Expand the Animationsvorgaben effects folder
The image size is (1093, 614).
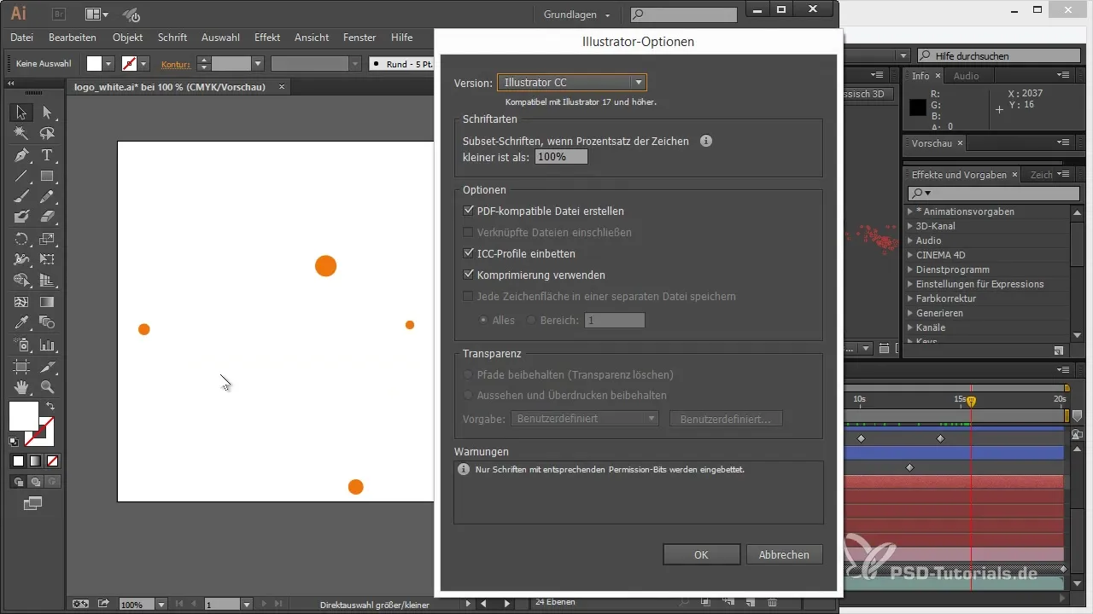coord(909,211)
